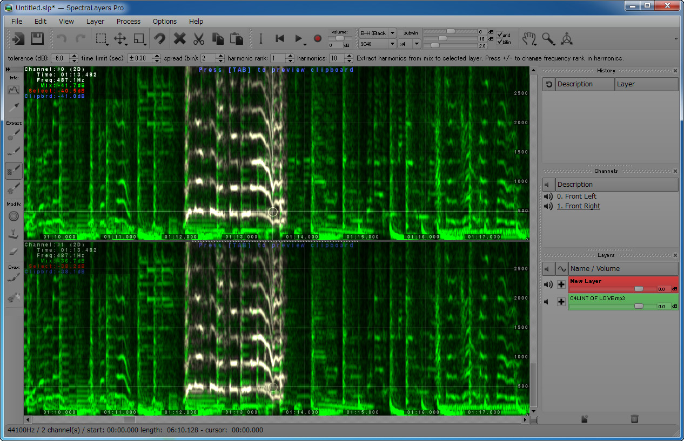Select the 1. Front Right channel
The image size is (684, 441).
point(579,206)
